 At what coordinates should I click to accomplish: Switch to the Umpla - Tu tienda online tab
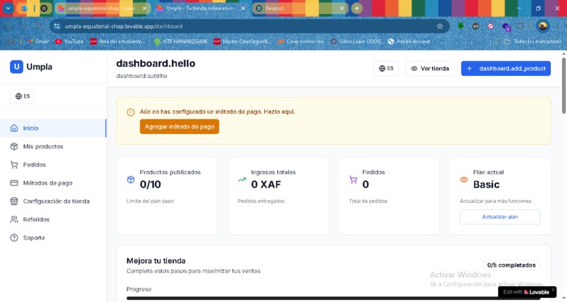point(201,8)
